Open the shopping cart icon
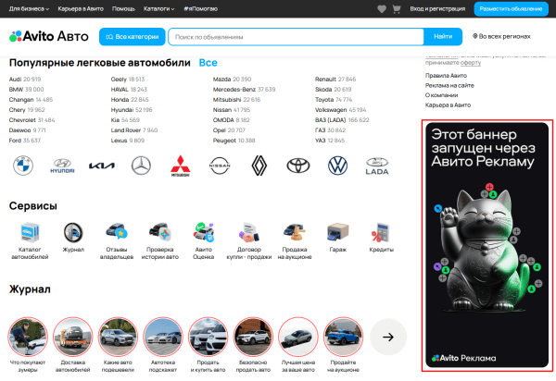The width and height of the screenshot is (556, 381). pos(396,8)
